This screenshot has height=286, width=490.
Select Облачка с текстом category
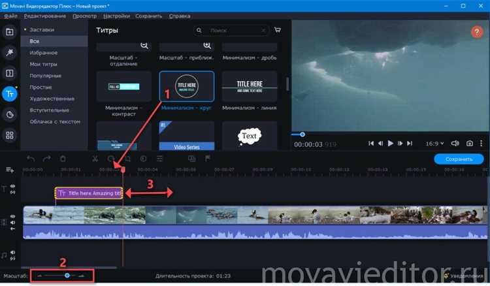(54, 121)
